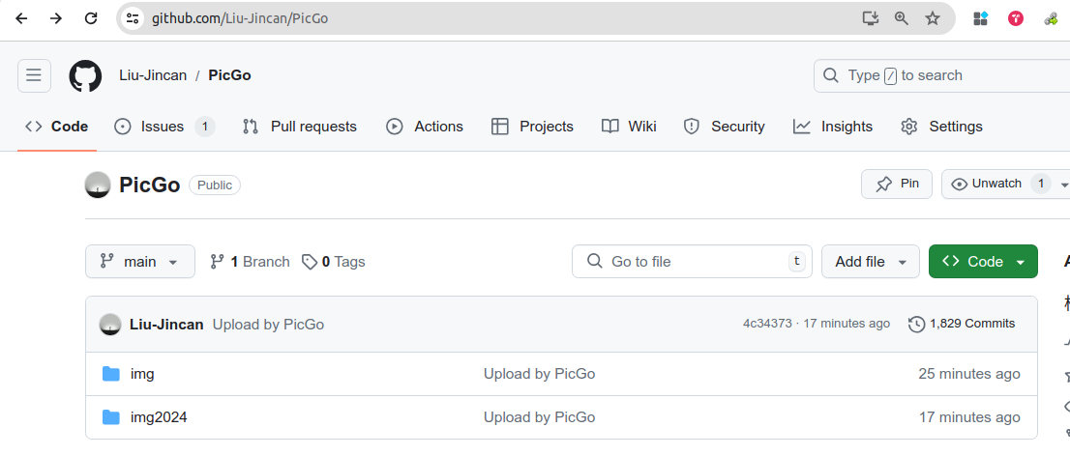This screenshot has height=456, width=1070.
Task: Open the main branch selector dropdown
Action: click(140, 262)
